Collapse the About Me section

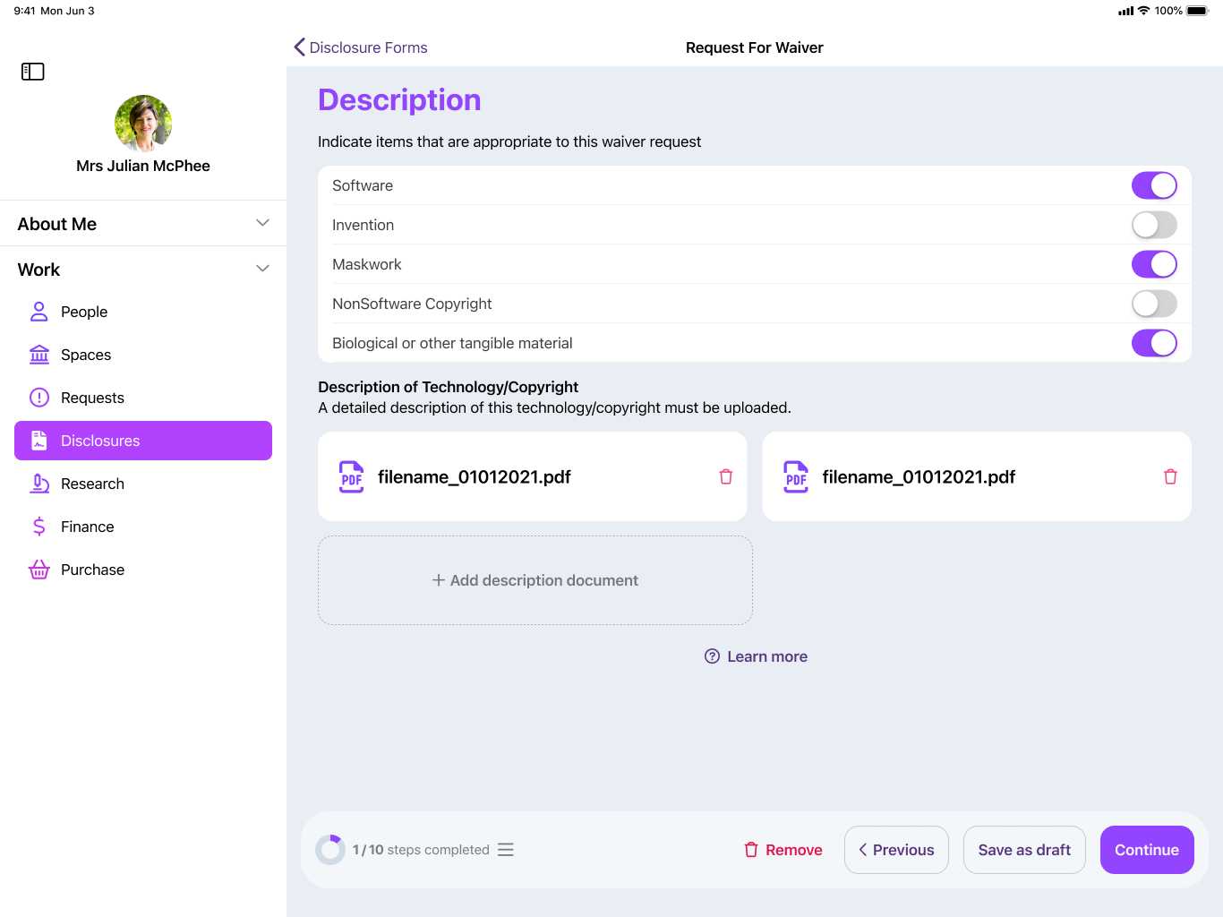point(262,223)
